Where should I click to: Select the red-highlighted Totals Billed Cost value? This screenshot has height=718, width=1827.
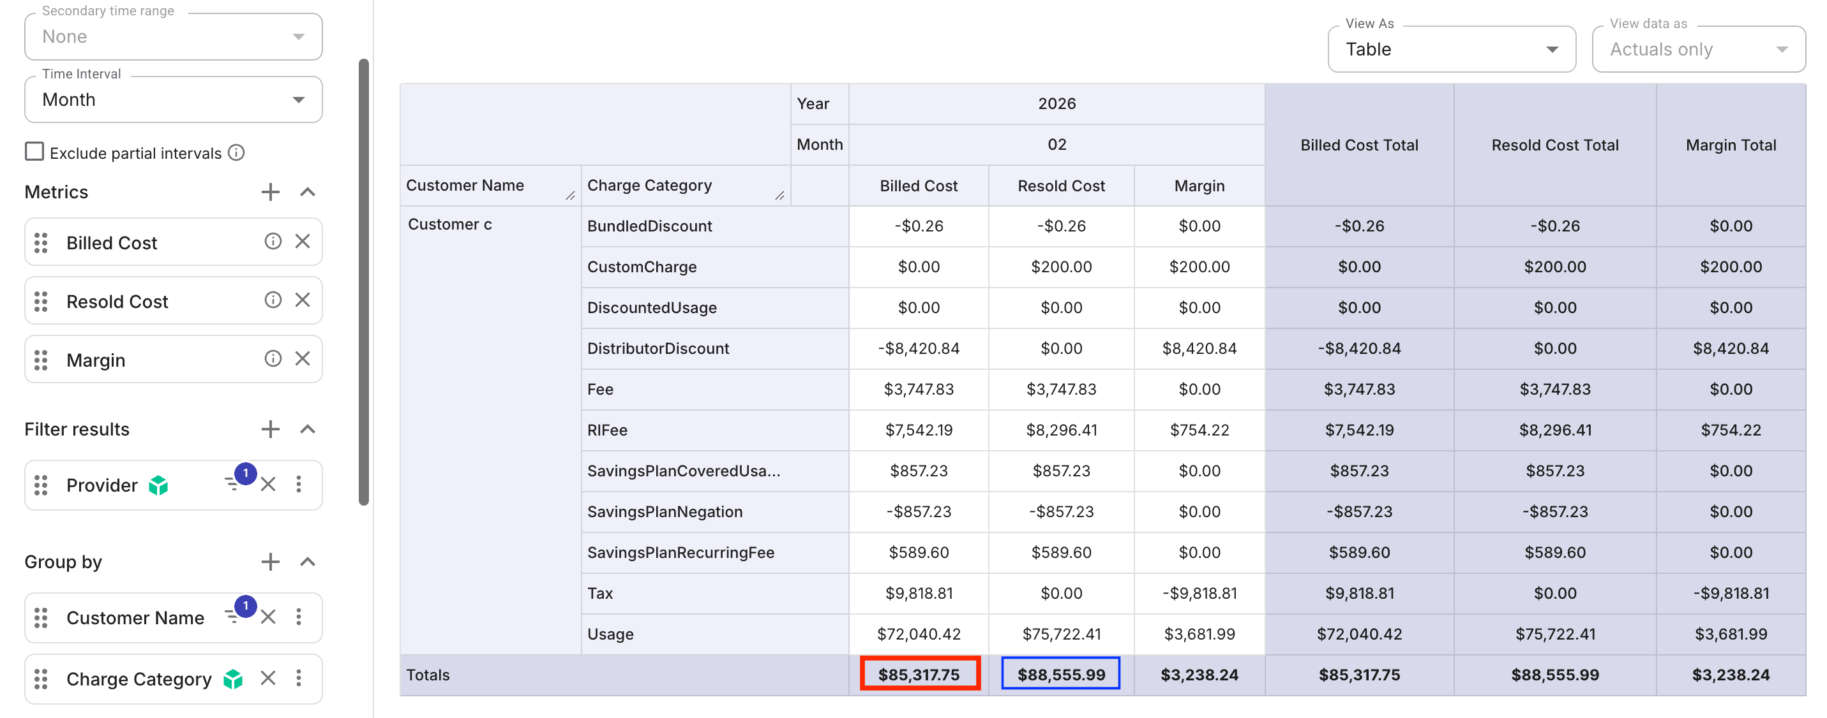(919, 674)
